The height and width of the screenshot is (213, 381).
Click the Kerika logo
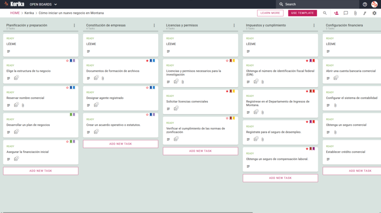point(15,4)
